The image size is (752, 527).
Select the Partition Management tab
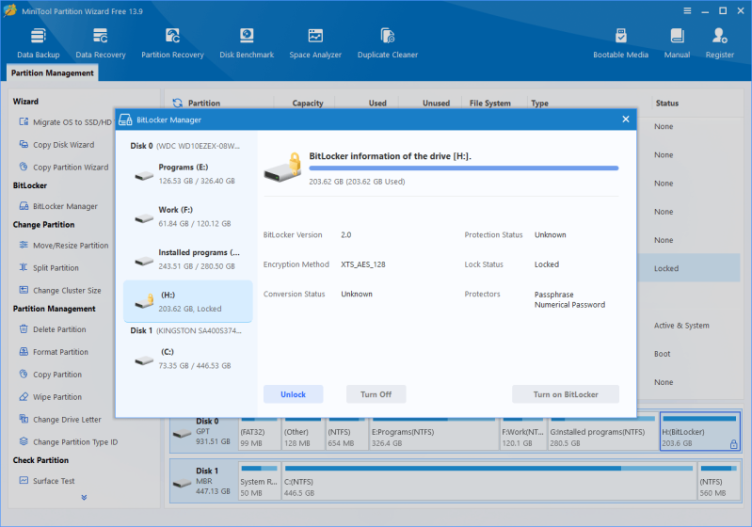(53, 72)
